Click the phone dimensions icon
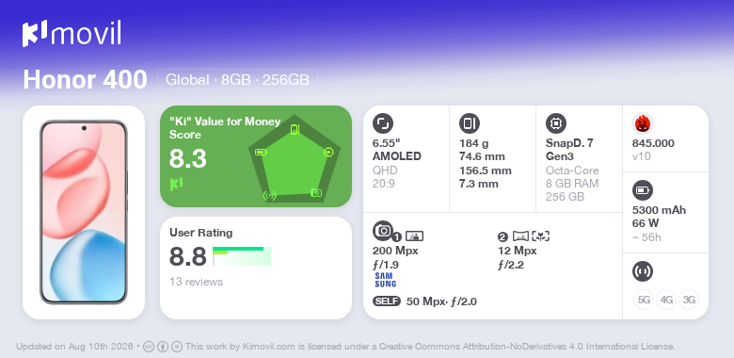Viewport: 734px width, 358px height. (470, 123)
